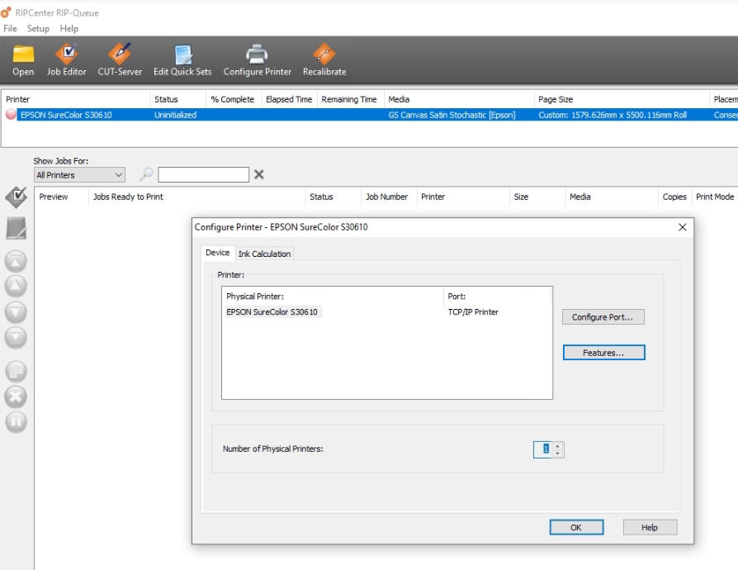Click the Preview column header
The image size is (738, 570).
click(61, 197)
